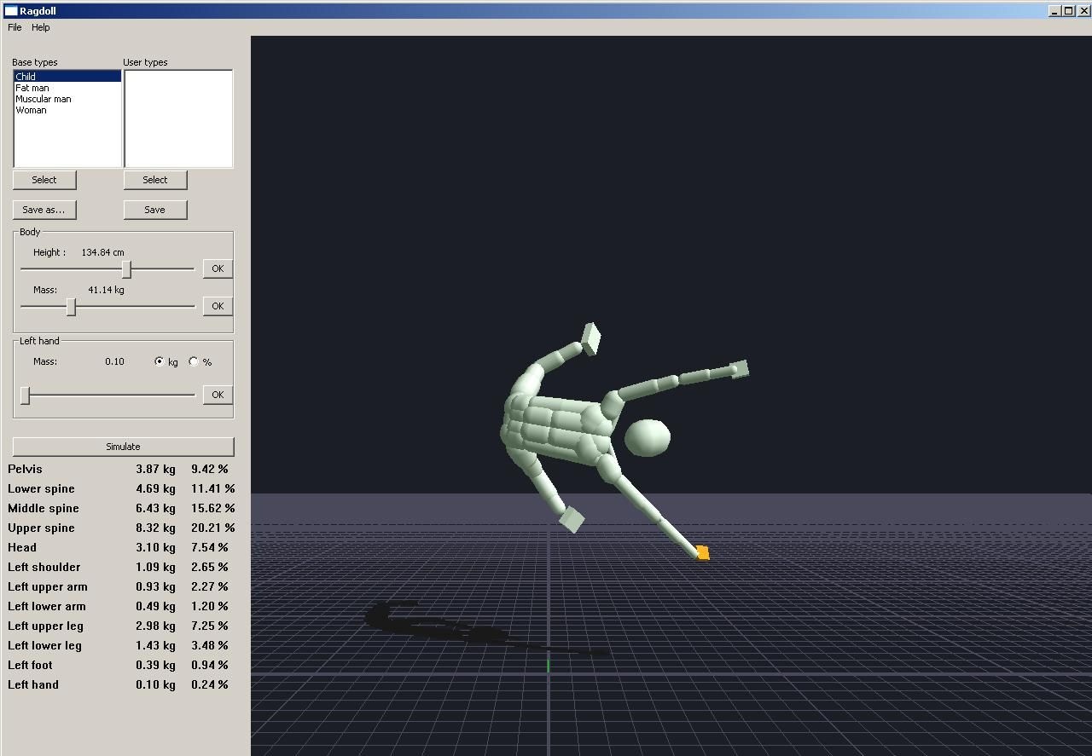The width and height of the screenshot is (1092, 756).
Task: Click the Save button
Action: [155, 210]
